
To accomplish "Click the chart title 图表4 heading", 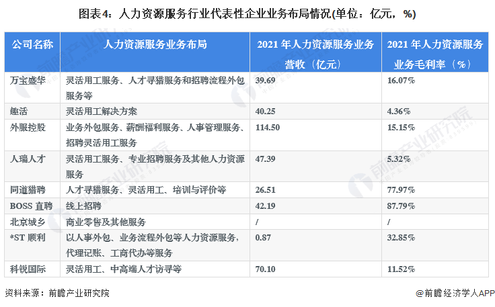I will click(247, 13).
